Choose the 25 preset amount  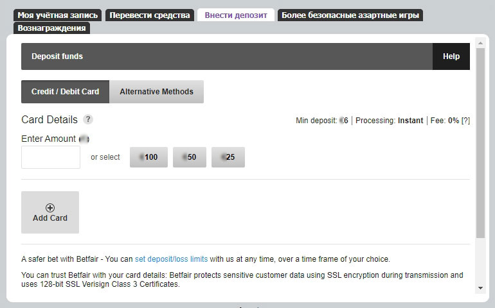click(x=228, y=157)
